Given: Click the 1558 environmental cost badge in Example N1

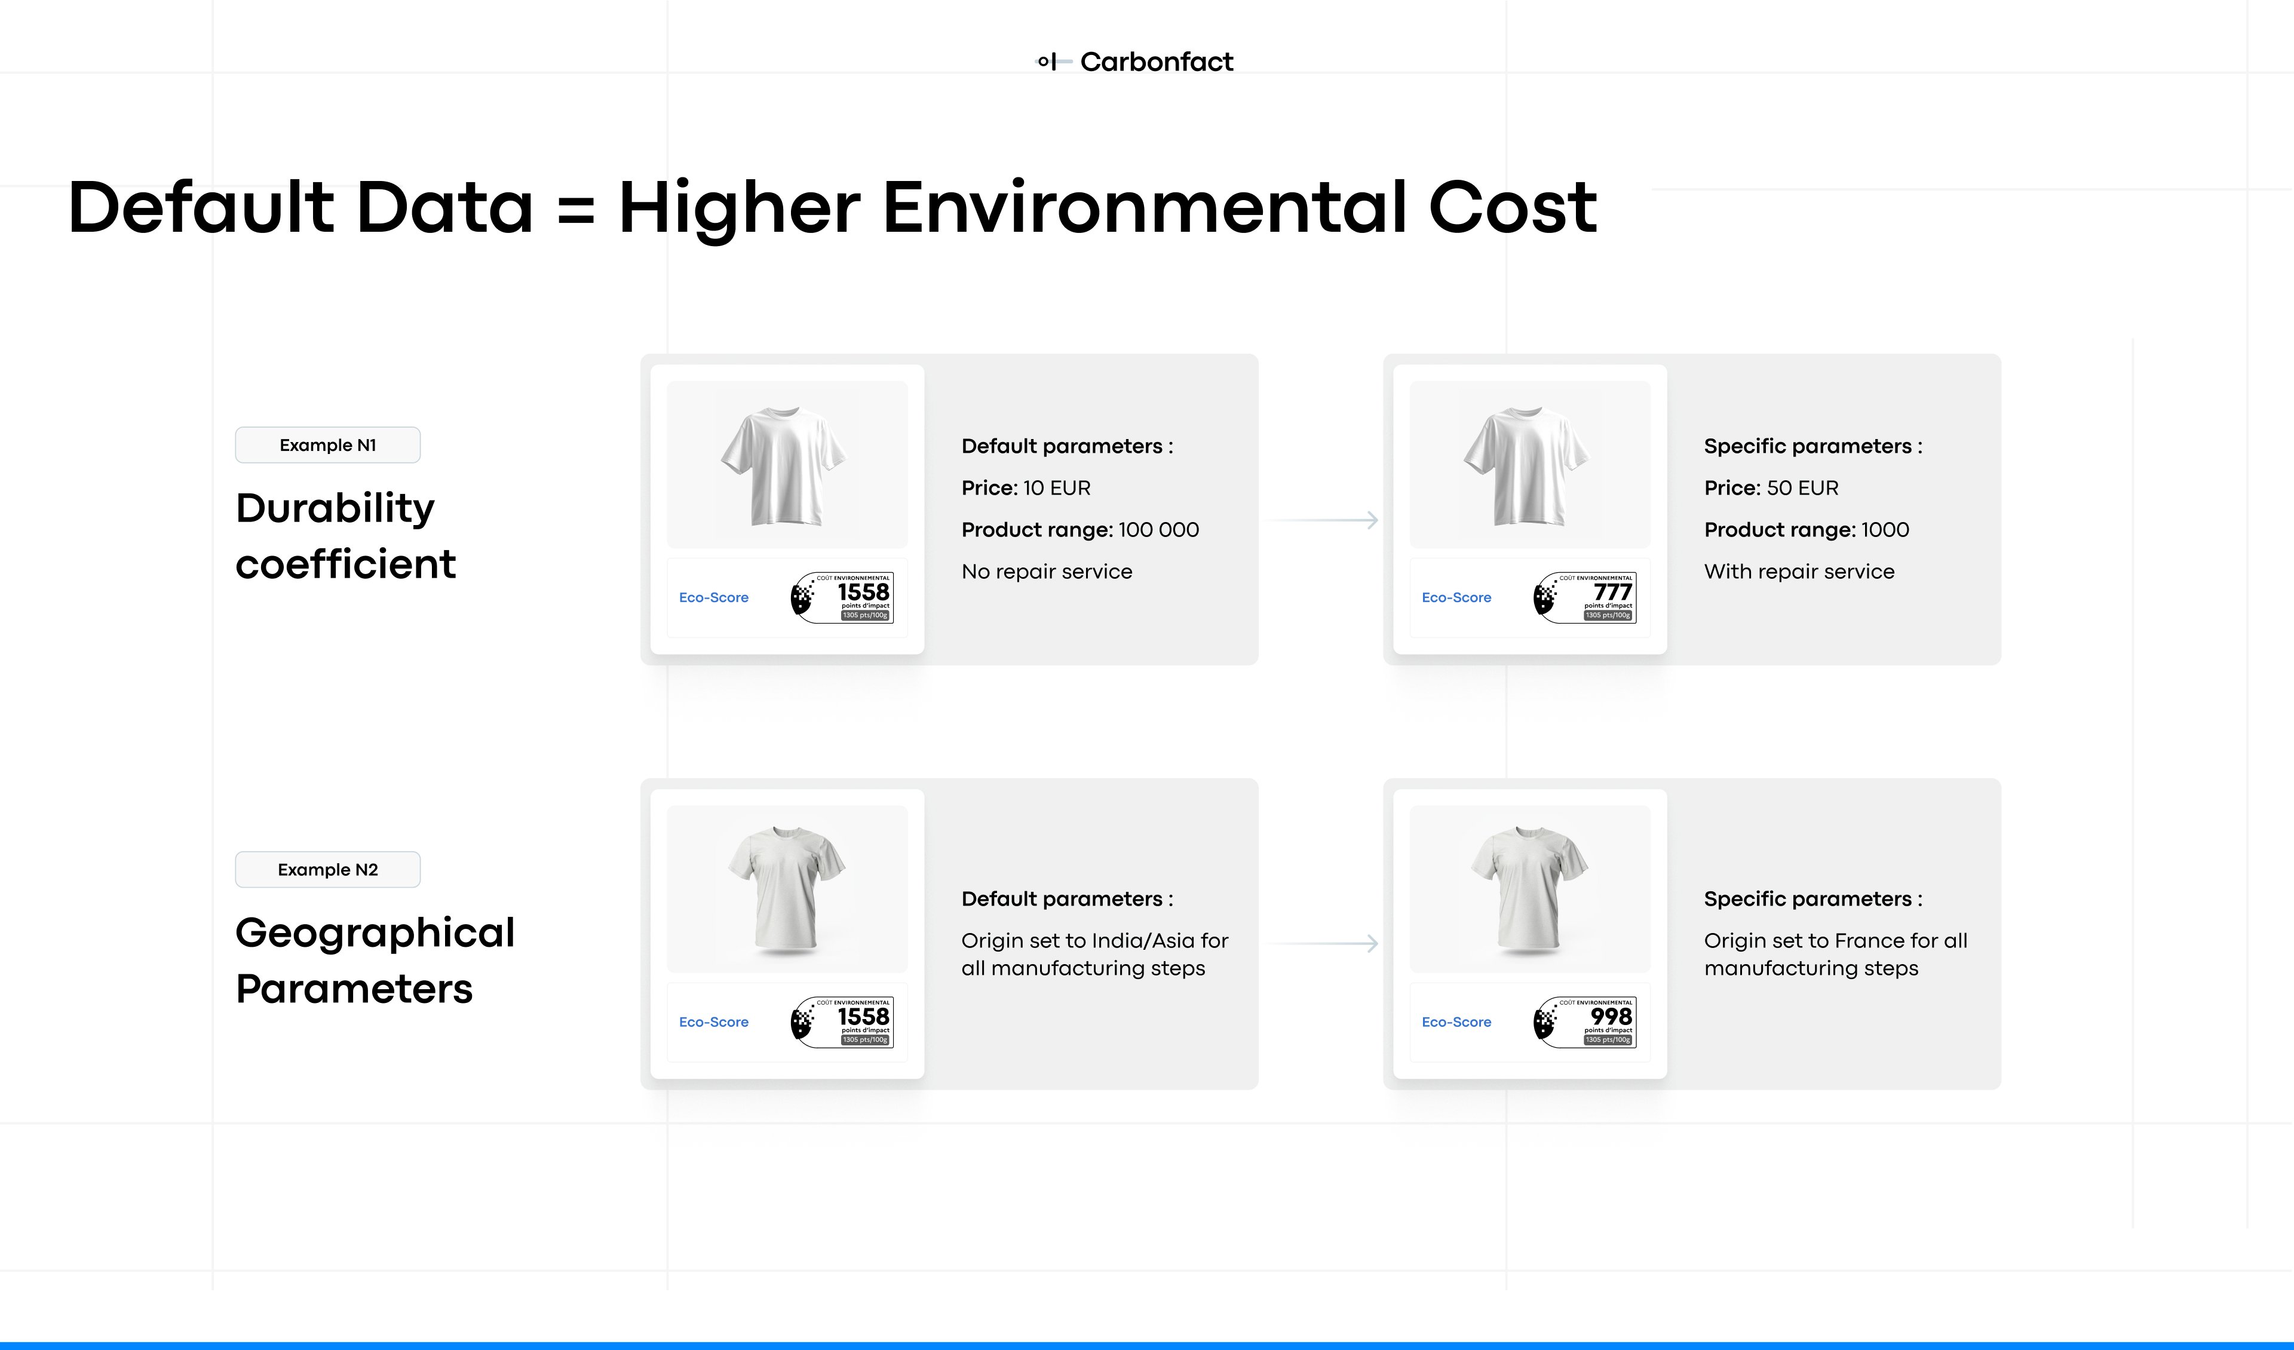Looking at the screenshot, I should (x=842, y=597).
